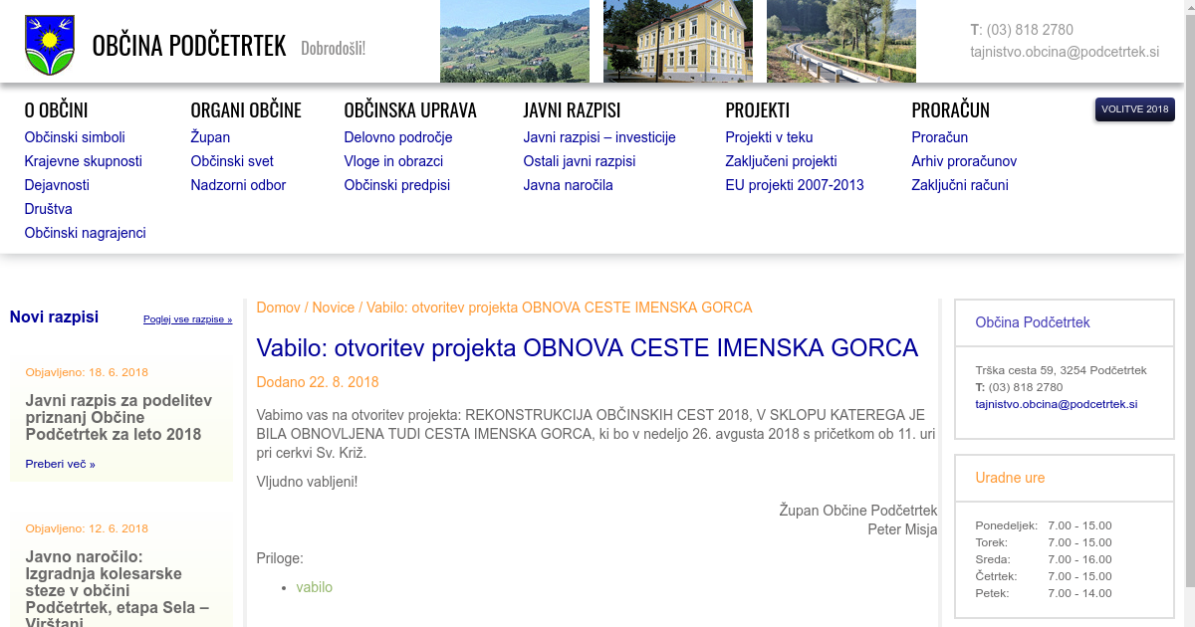Click the Poglej vse razpise link

click(x=187, y=319)
